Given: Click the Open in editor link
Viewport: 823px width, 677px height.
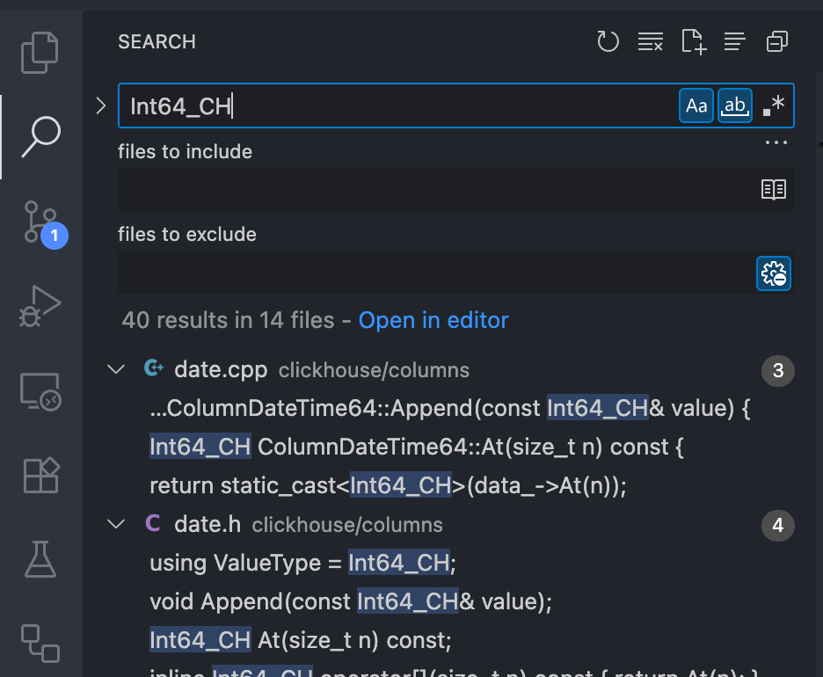Looking at the screenshot, I should tap(433, 320).
